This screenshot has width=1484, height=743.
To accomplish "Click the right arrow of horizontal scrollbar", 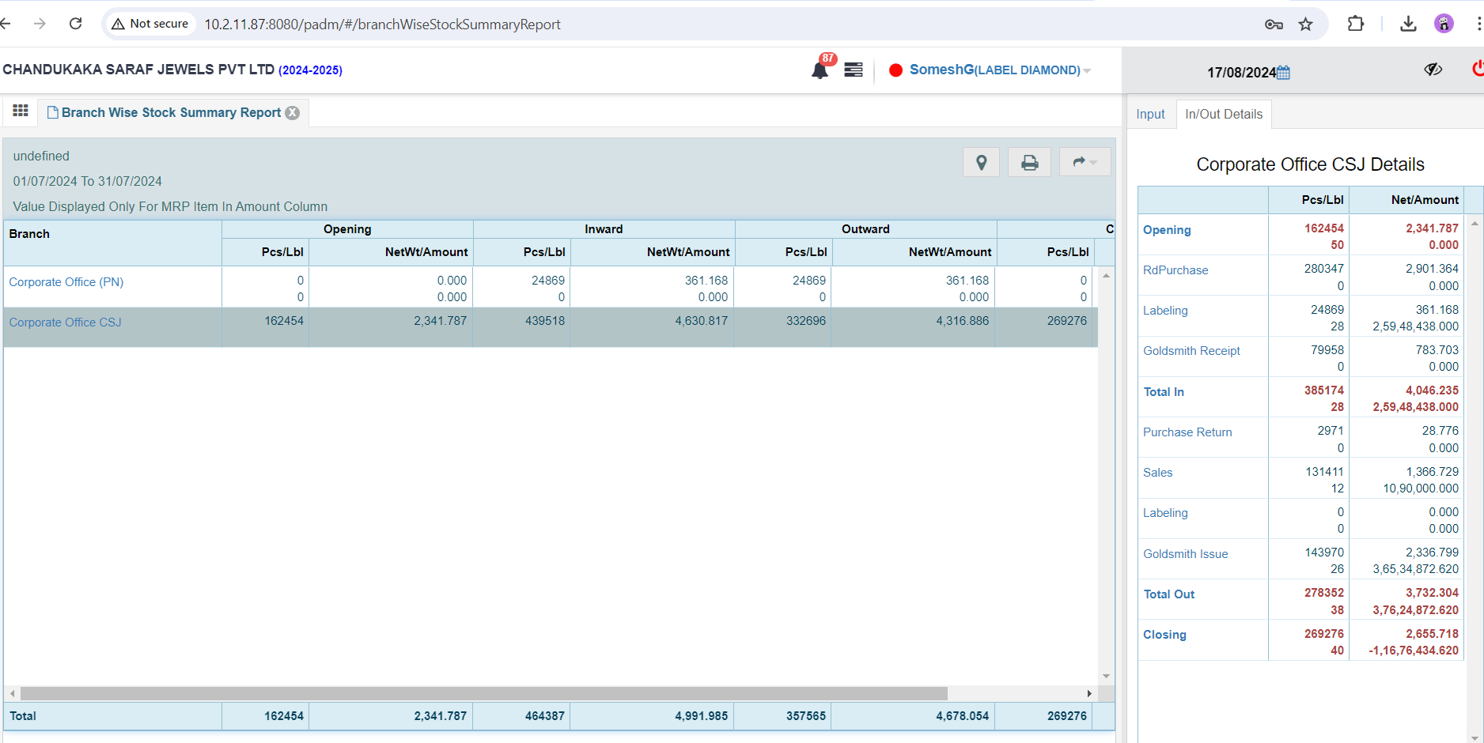I will click(1089, 693).
